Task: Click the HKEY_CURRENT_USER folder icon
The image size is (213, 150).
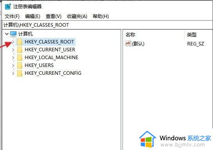Action: (20, 50)
